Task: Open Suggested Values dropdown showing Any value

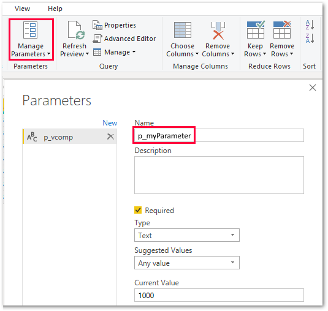Action: point(187,263)
